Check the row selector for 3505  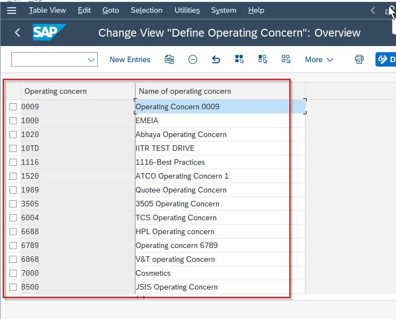[x=13, y=204]
